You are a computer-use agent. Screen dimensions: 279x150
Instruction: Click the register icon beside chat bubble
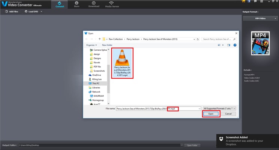262,1
